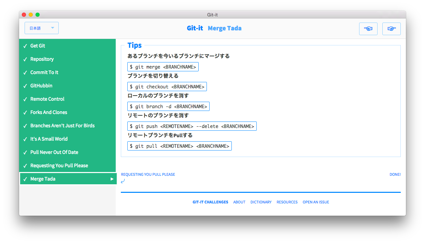Click the checkmark beside Repository
425x243 pixels.
click(x=25, y=59)
